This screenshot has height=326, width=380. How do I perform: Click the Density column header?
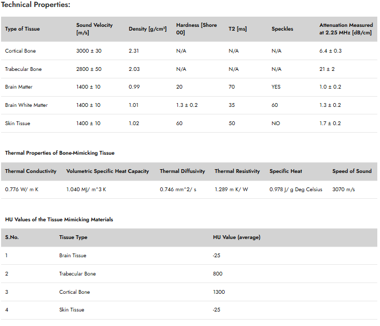[148, 29]
